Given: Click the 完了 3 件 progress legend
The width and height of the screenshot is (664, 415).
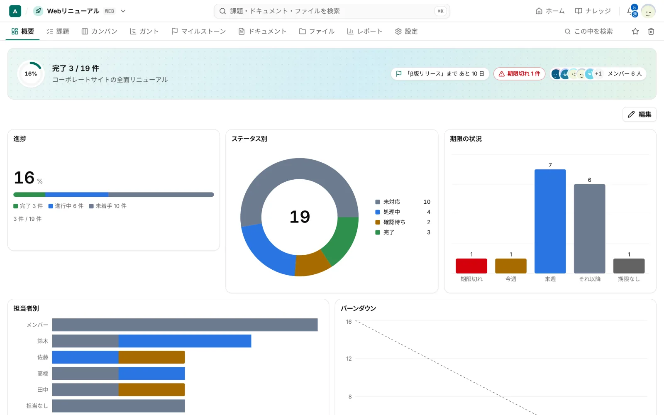Looking at the screenshot, I should pyautogui.click(x=28, y=206).
